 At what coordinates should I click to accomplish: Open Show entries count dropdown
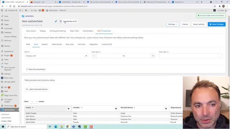34,101
